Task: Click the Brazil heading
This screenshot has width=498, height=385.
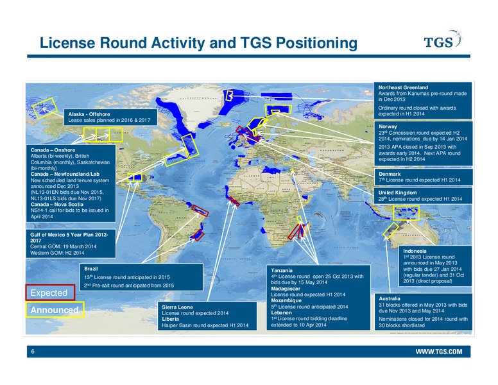Action: (91, 268)
